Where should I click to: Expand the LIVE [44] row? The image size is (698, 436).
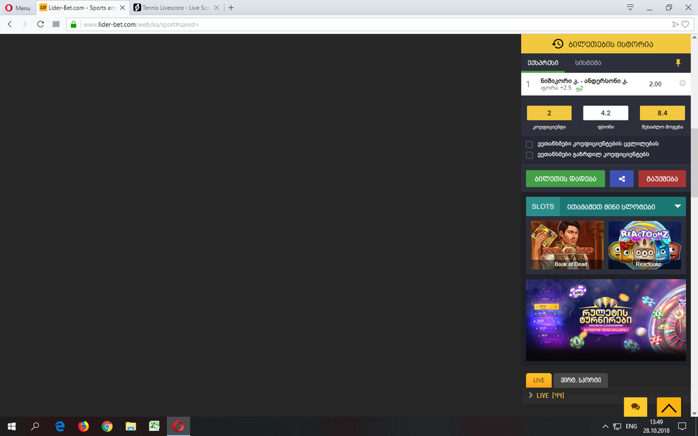click(606, 395)
